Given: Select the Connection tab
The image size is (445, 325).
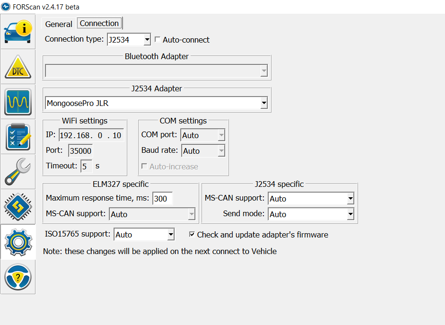Looking at the screenshot, I should [x=99, y=23].
